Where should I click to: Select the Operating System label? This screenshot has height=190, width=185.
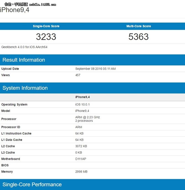14,105
